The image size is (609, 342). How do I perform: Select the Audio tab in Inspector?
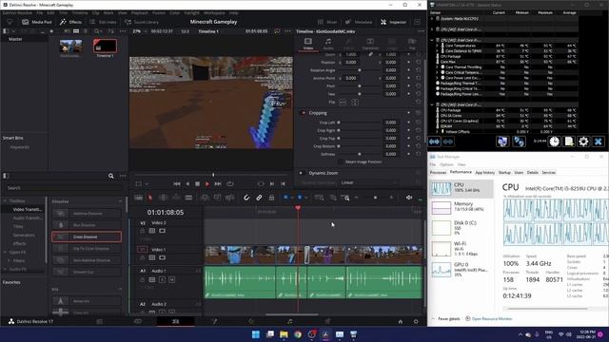(x=328, y=44)
